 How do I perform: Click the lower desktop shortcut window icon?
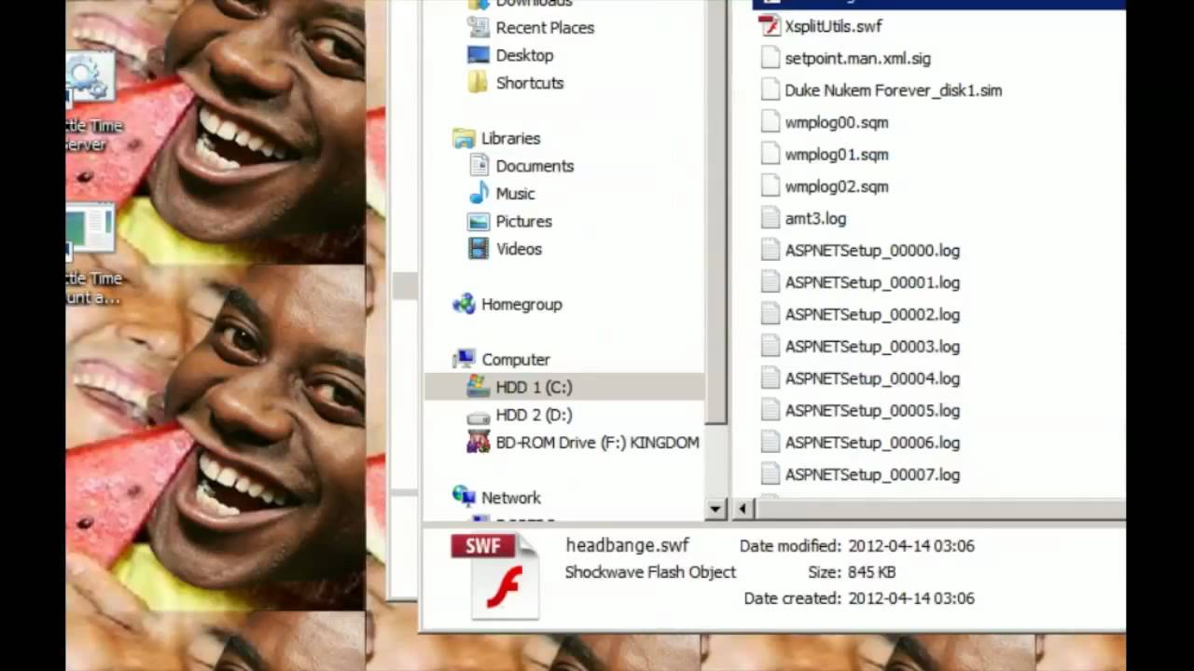90,230
